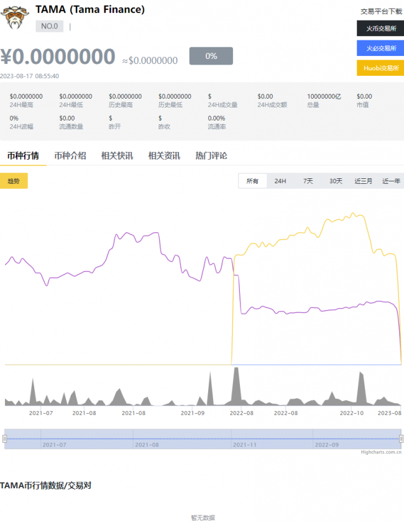
Task: Click the 市值 stat label
Action: 362,105
